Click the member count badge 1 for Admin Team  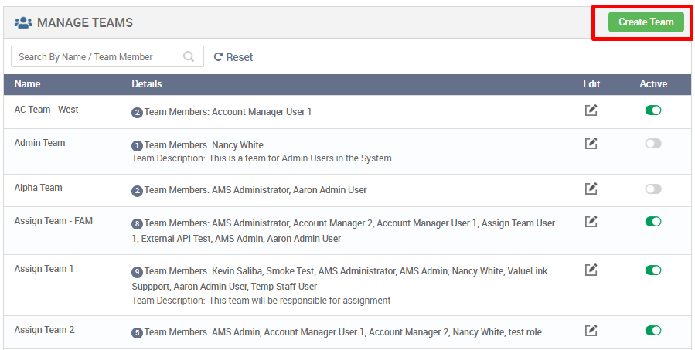click(x=137, y=146)
